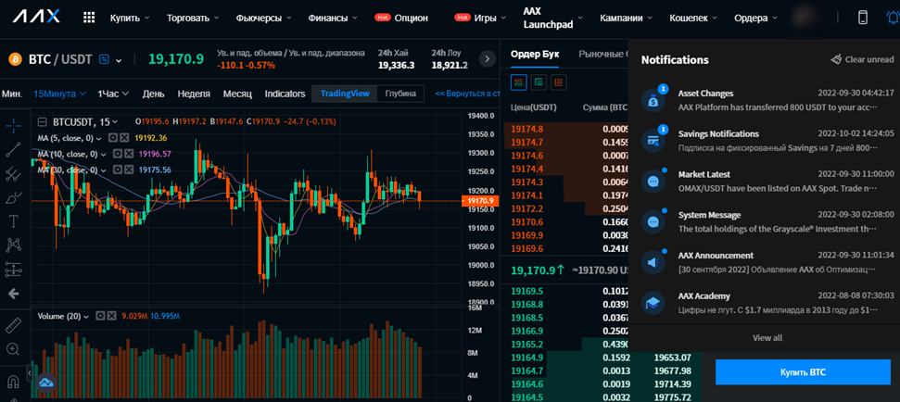Expand the Купить menu

coord(130,18)
